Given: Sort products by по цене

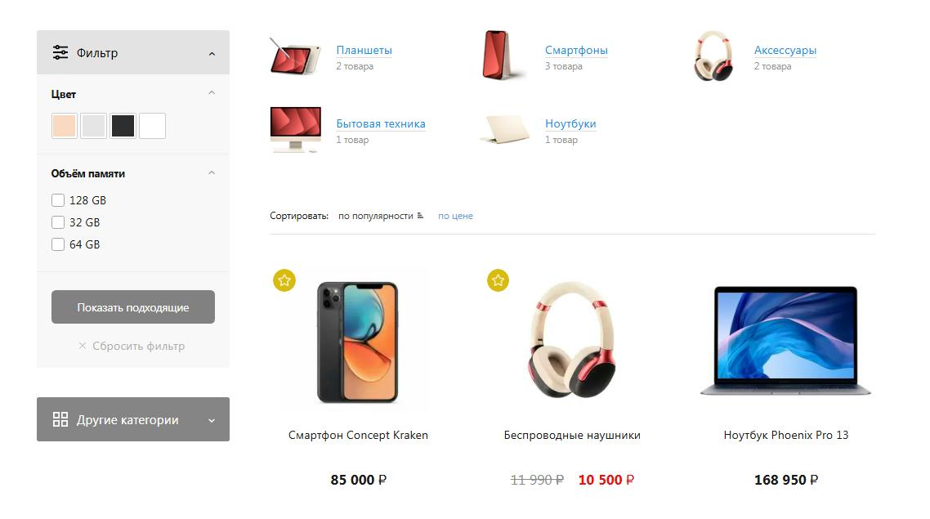Looking at the screenshot, I should click(x=455, y=216).
